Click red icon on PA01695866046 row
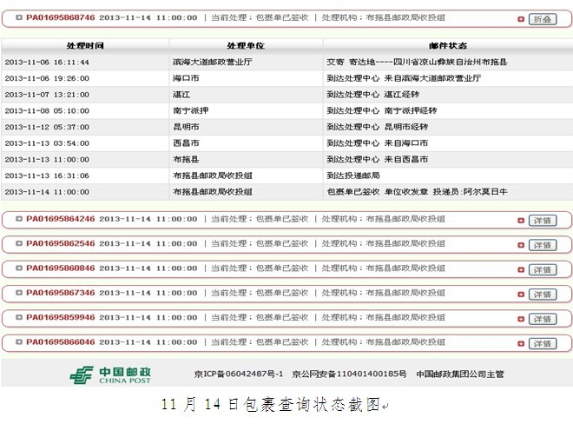 (x=520, y=344)
